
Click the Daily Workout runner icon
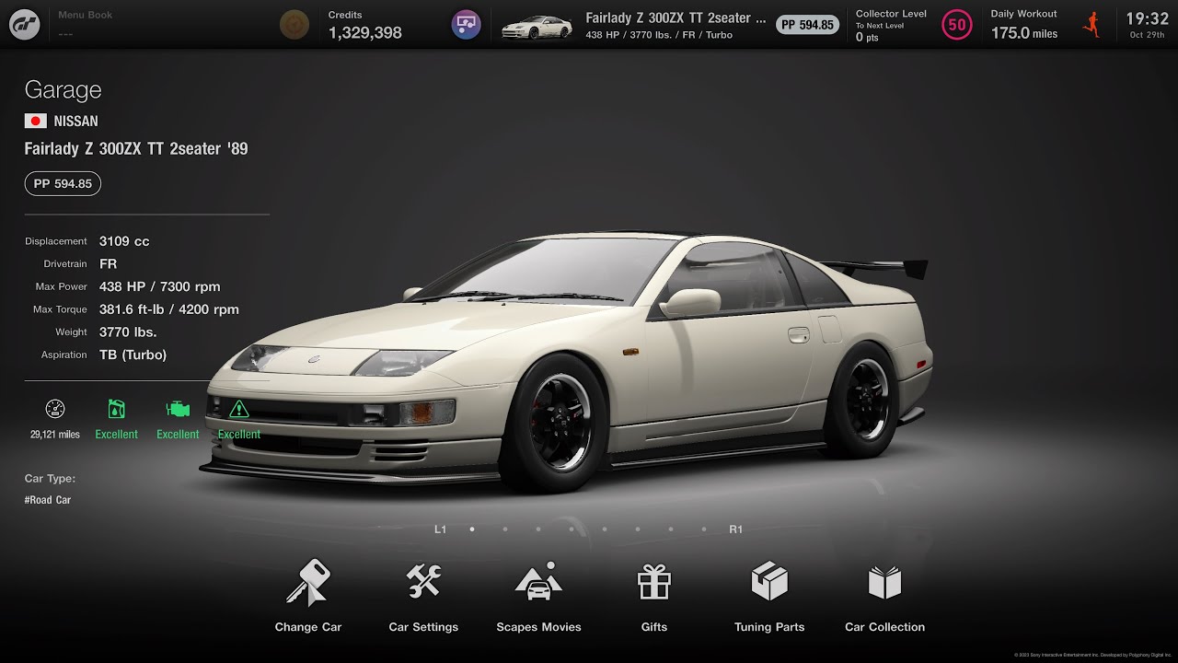(x=1092, y=24)
